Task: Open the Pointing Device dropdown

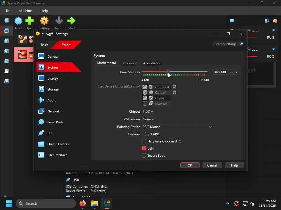Action: point(178,127)
